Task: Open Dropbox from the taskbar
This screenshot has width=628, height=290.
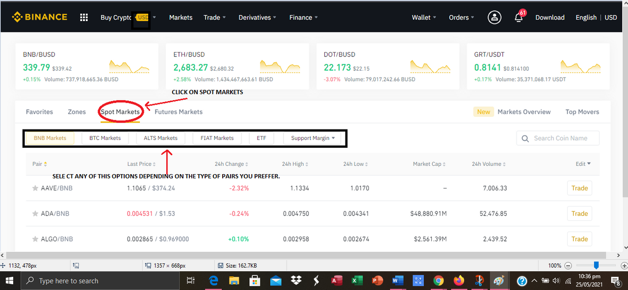Action: (x=296, y=281)
